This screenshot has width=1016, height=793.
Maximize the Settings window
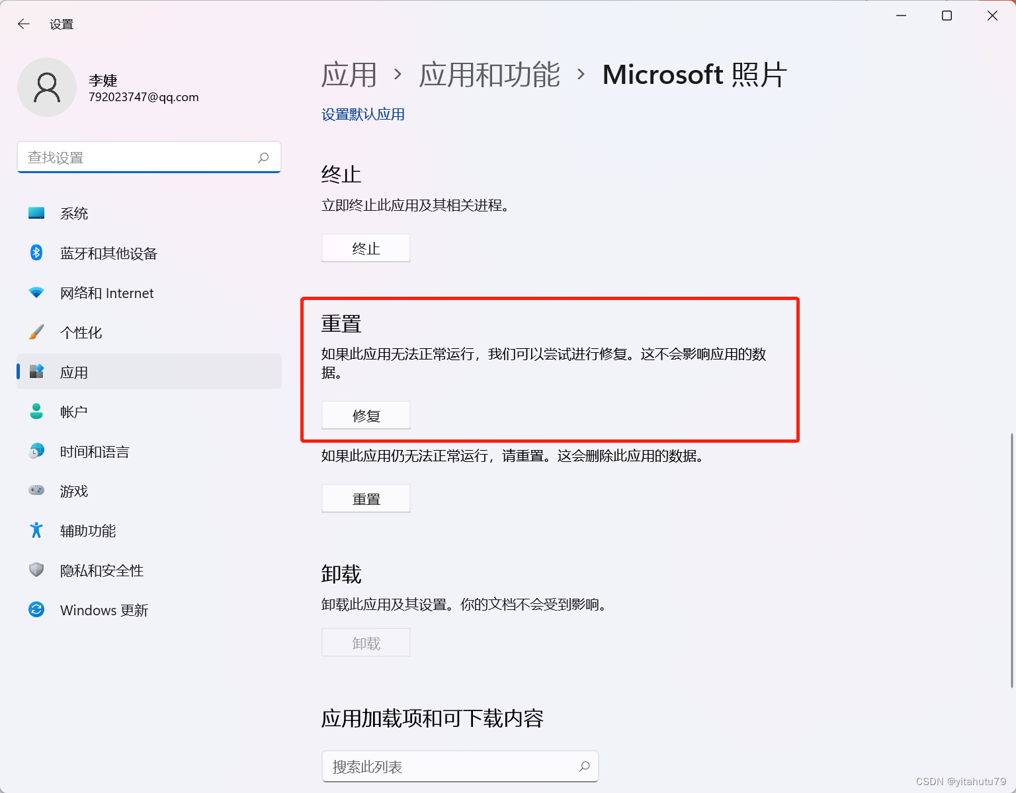click(947, 15)
